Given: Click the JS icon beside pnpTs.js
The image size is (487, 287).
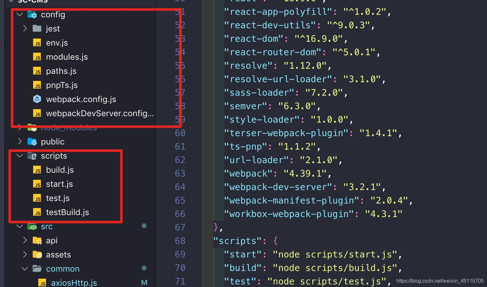Looking at the screenshot, I should point(37,85).
